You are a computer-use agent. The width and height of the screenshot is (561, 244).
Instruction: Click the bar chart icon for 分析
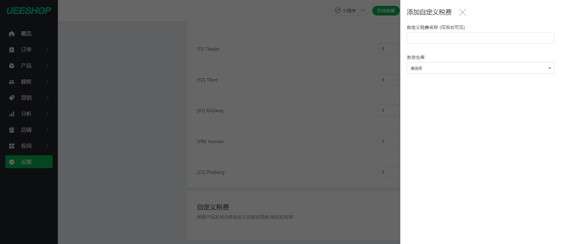click(12, 114)
